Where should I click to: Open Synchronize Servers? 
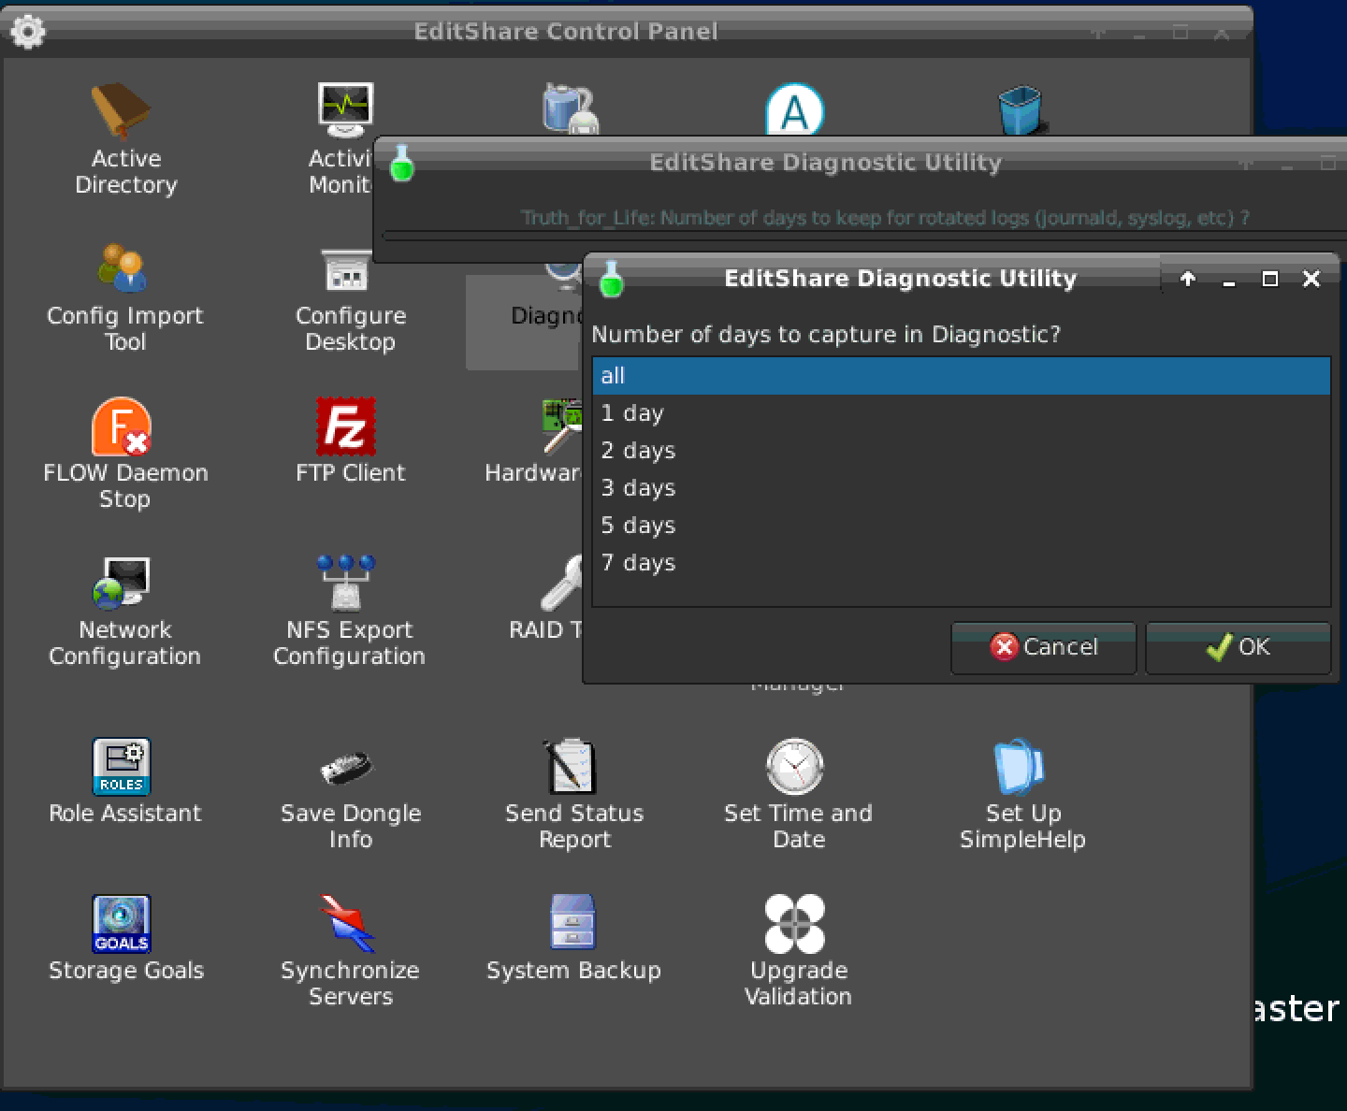pyautogui.click(x=350, y=951)
